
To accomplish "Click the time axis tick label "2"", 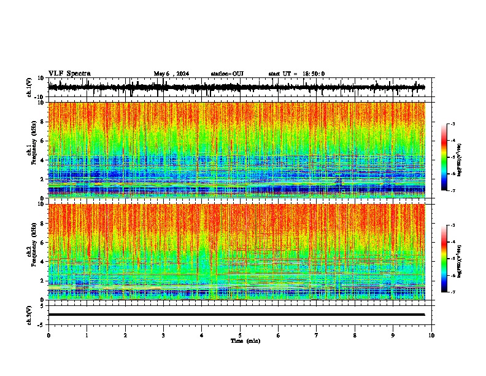I will (125, 335).
